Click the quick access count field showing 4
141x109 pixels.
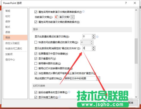click(x=85, y=42)
